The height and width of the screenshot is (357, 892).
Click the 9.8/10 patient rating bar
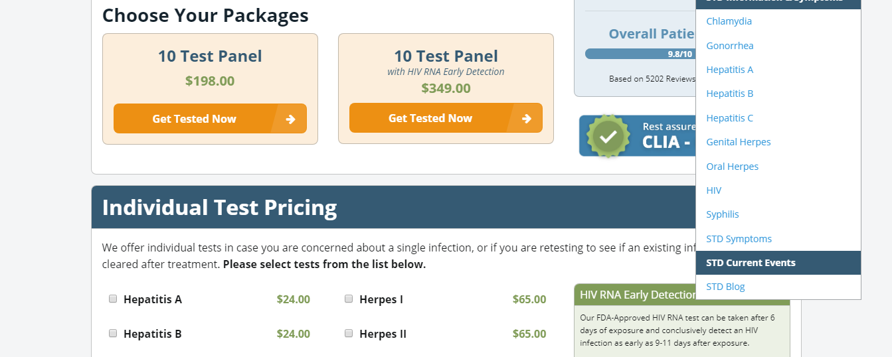click(x=640, y=54)
